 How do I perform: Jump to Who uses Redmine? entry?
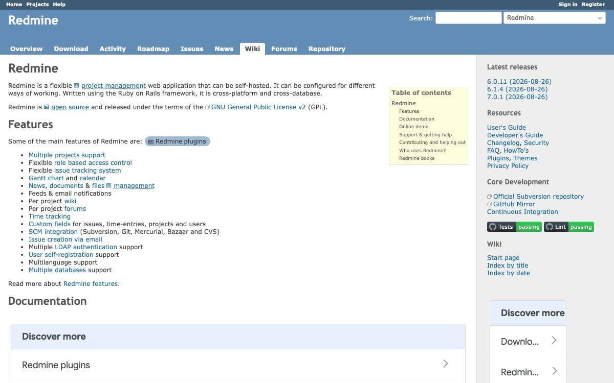(422, 151)
